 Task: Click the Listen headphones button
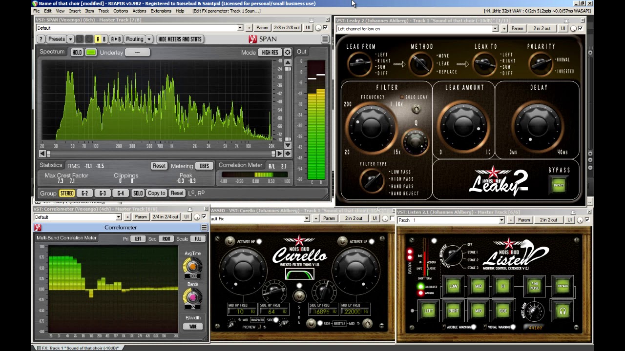pyautogui.click(x=562, y=311)
